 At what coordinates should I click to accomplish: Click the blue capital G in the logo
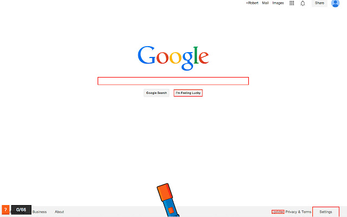[x=146, y=55]
